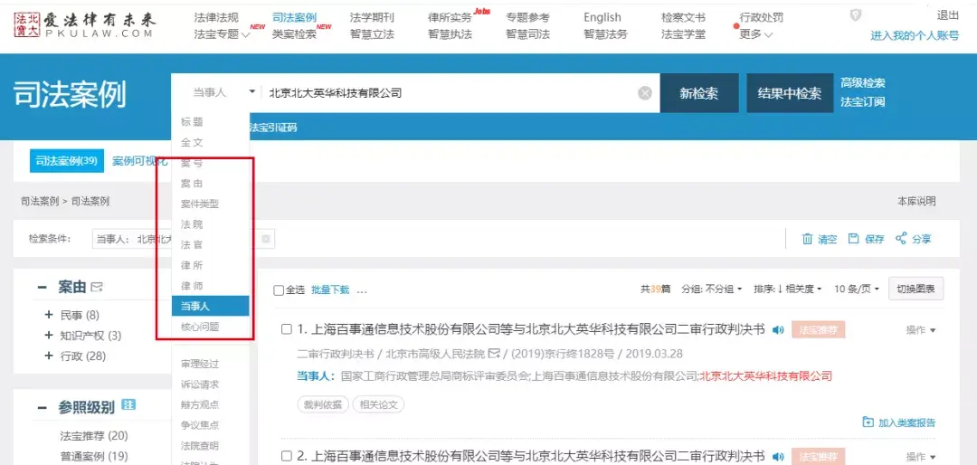Click the 分享 share icon
The height and width of the screenshot is (465, 977).
(900, 238)
